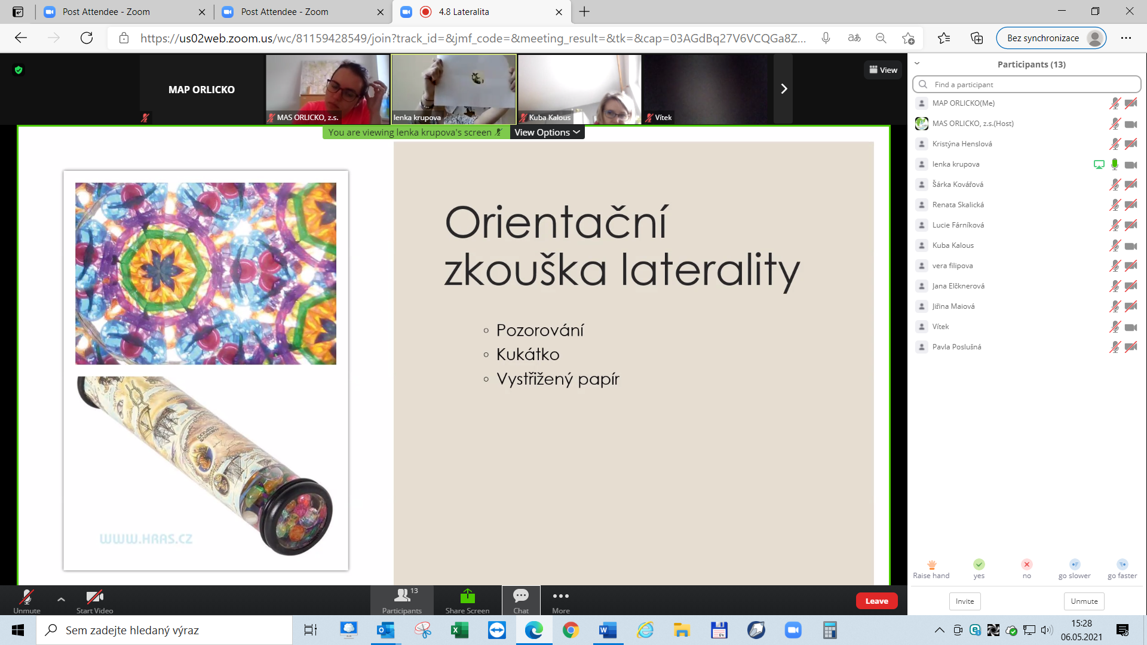Click the browser volume/audio system tray icon
This screenshot has height=645, width=1147.
point(1047,629)
